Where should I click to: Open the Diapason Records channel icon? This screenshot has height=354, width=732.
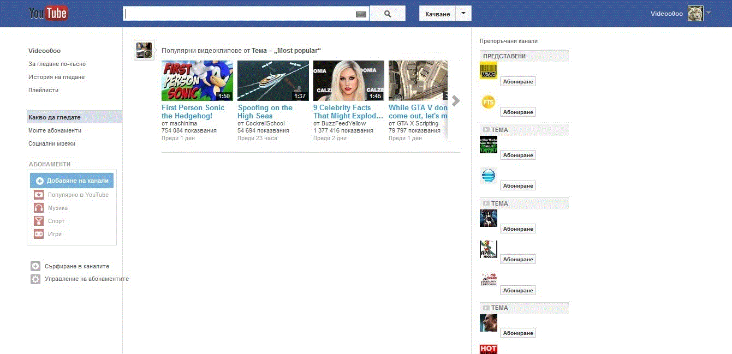tap(489, 280)
